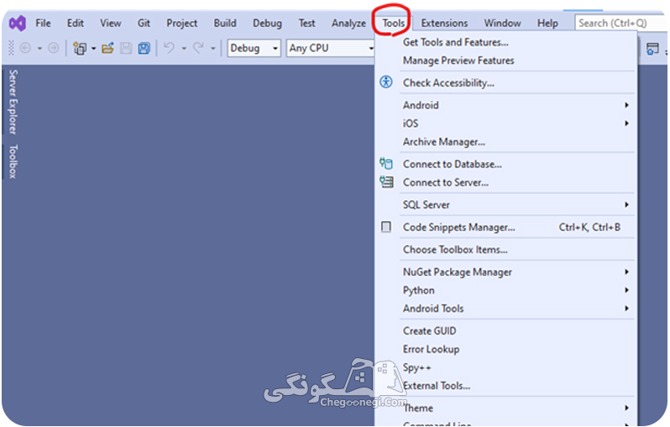The height and width of the screenshot is (427, 670).
Task: Open the View menu
Action: pos(111,23)
